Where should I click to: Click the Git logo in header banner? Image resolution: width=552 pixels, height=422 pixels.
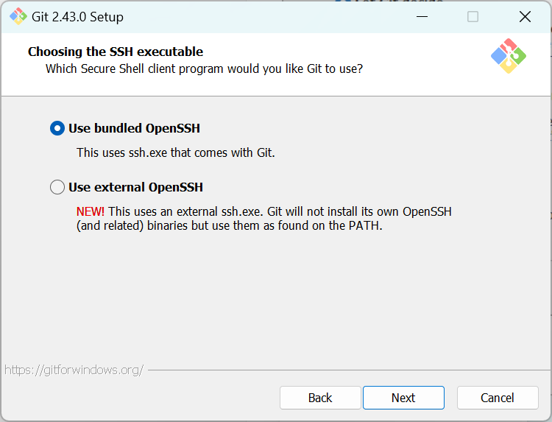(x=508, y=56)
